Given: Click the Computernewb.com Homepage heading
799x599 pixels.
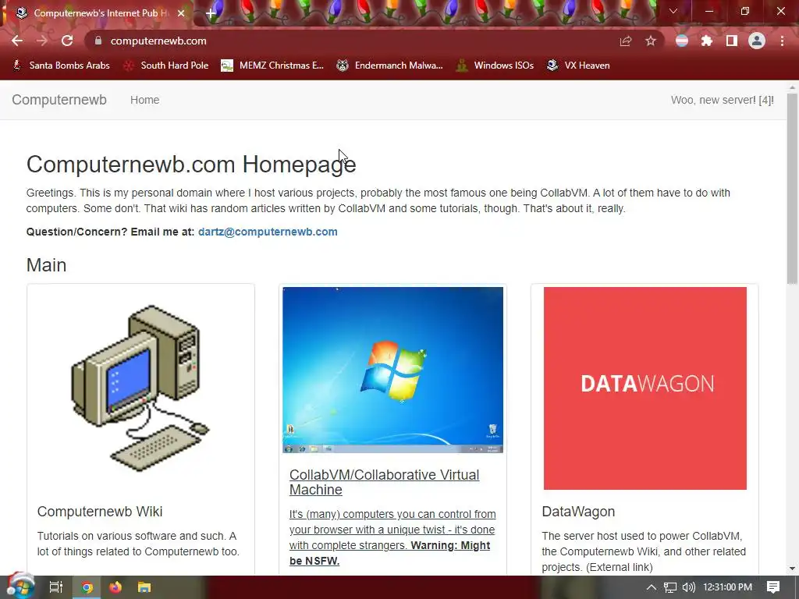Looking at the screenshot, I should [x=191, y=165].
